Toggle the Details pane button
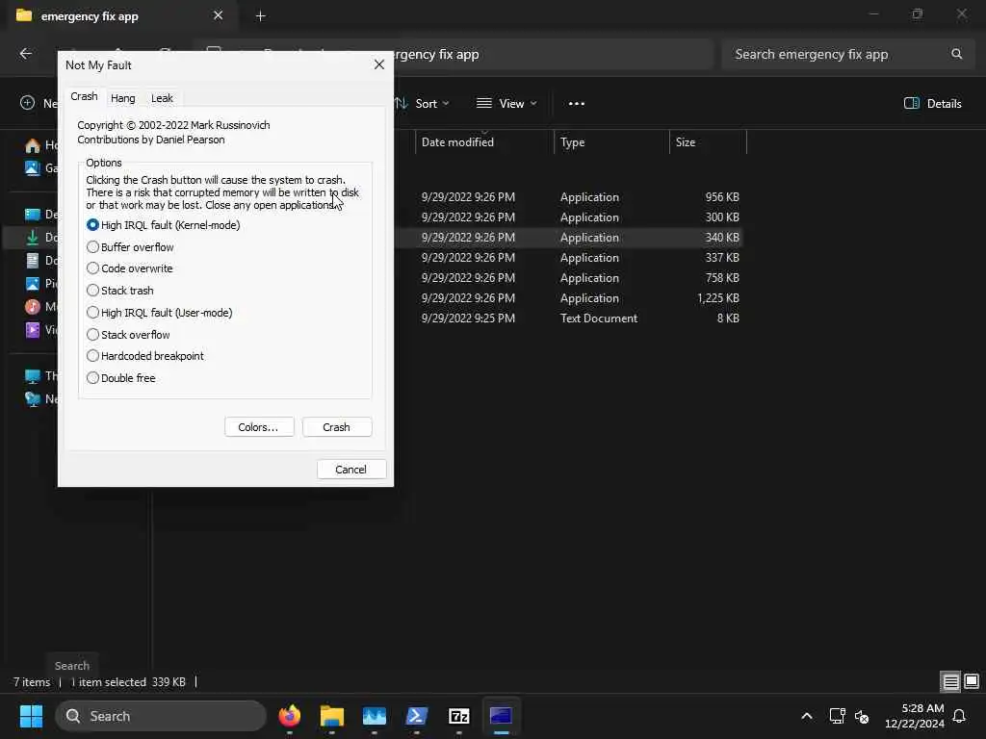The width and height of the screenshot is (986, 739). click(932, 104)
